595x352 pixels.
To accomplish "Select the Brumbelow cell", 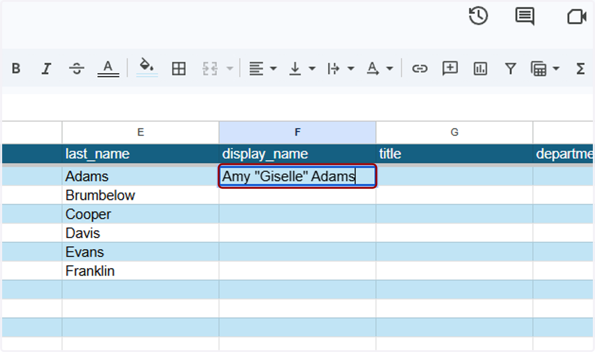I will (140, 195).
